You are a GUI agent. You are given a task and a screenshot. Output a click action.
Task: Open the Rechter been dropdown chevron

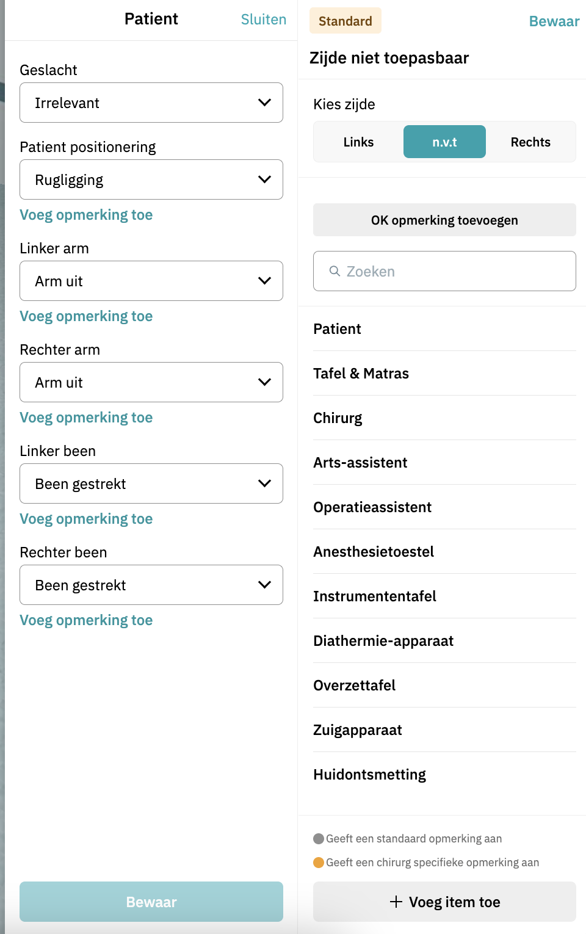pyautogui.click(x=264, y=585)
